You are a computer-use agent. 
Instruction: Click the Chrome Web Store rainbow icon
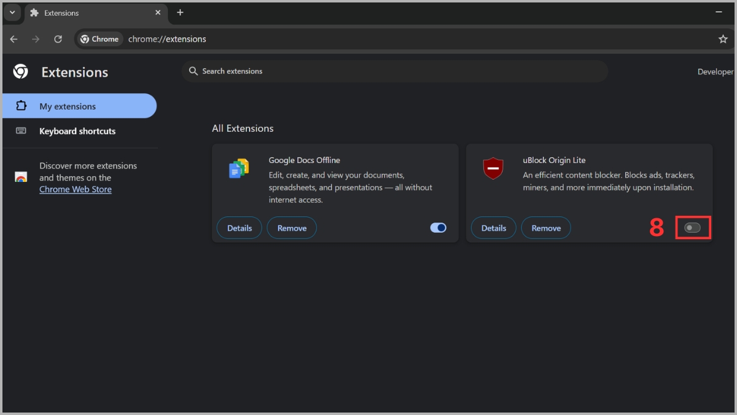pos(21,177)
